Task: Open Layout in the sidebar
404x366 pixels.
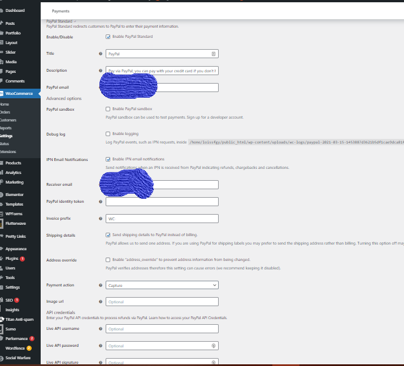Action: [11, 43]
